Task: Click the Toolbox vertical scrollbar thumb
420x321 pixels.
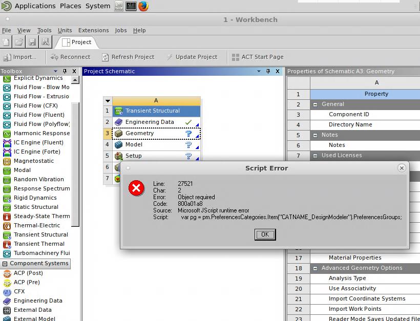Action: (75, 164)
